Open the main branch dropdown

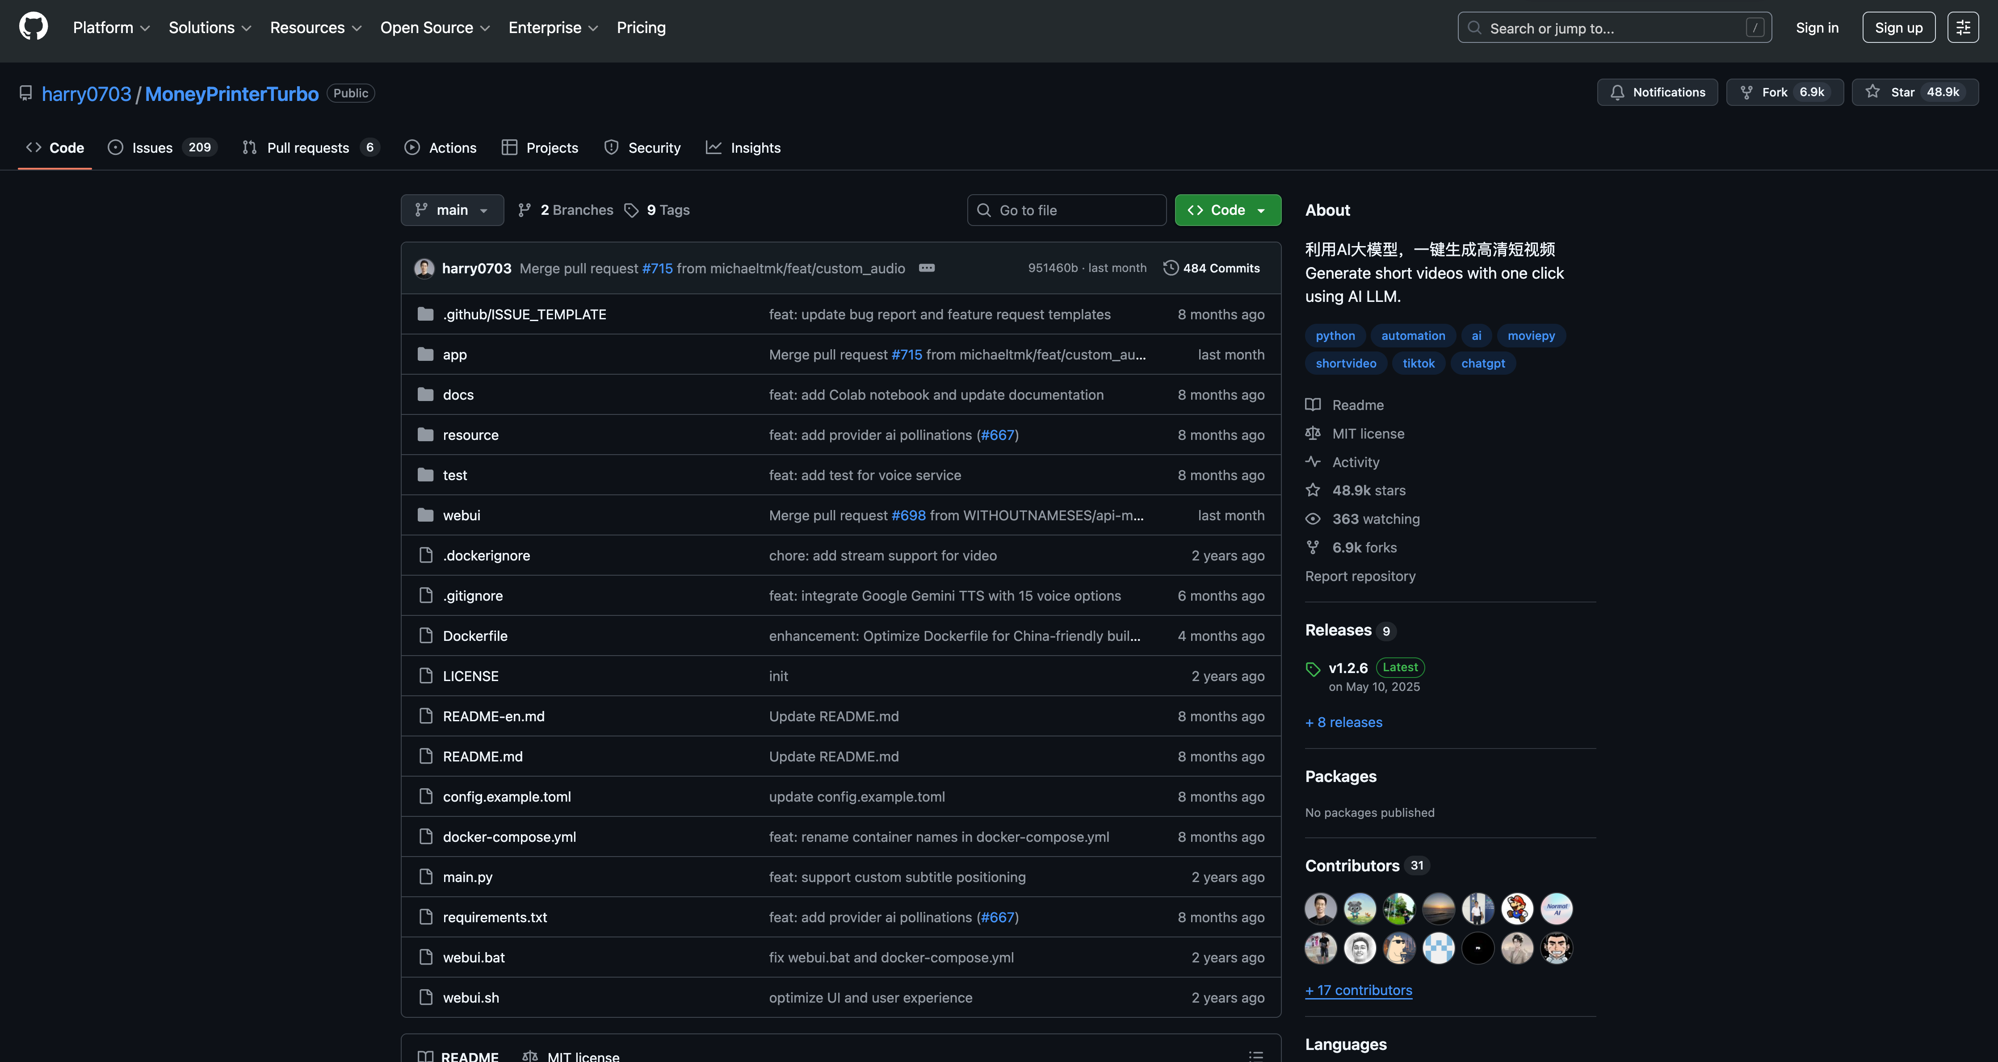[x=451, y=210]
